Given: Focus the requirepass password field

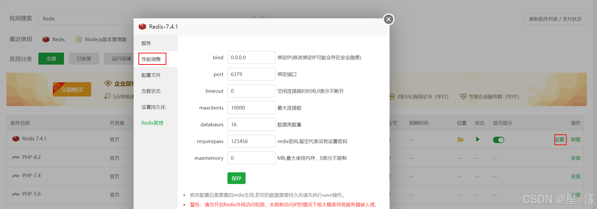Looking at the screenshot, I should [251, 141].
